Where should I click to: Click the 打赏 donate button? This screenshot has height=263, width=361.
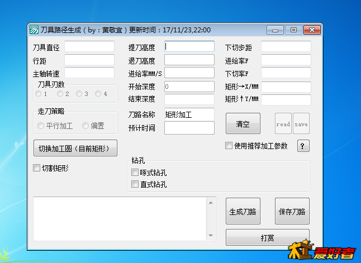coord(268,237)
